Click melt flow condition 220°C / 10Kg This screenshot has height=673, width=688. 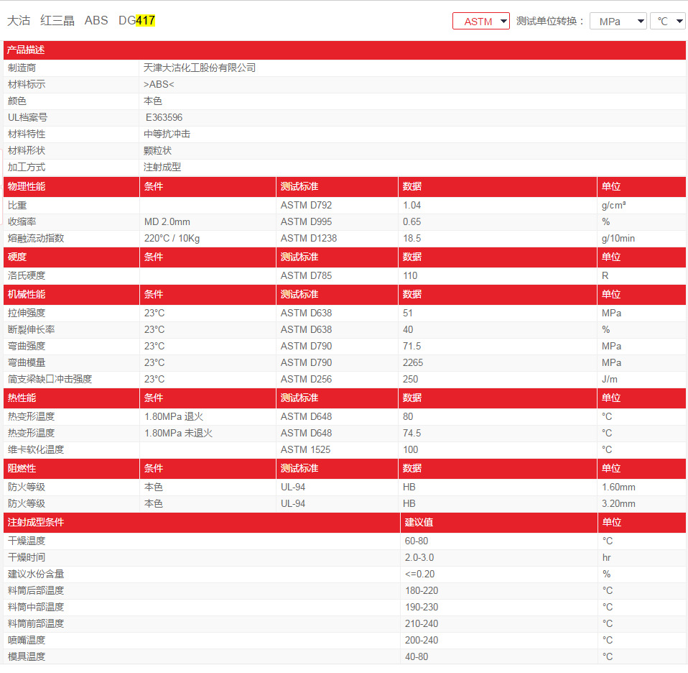pos(172,238)
